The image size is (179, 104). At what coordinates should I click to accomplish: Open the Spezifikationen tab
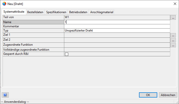point(56,12)
